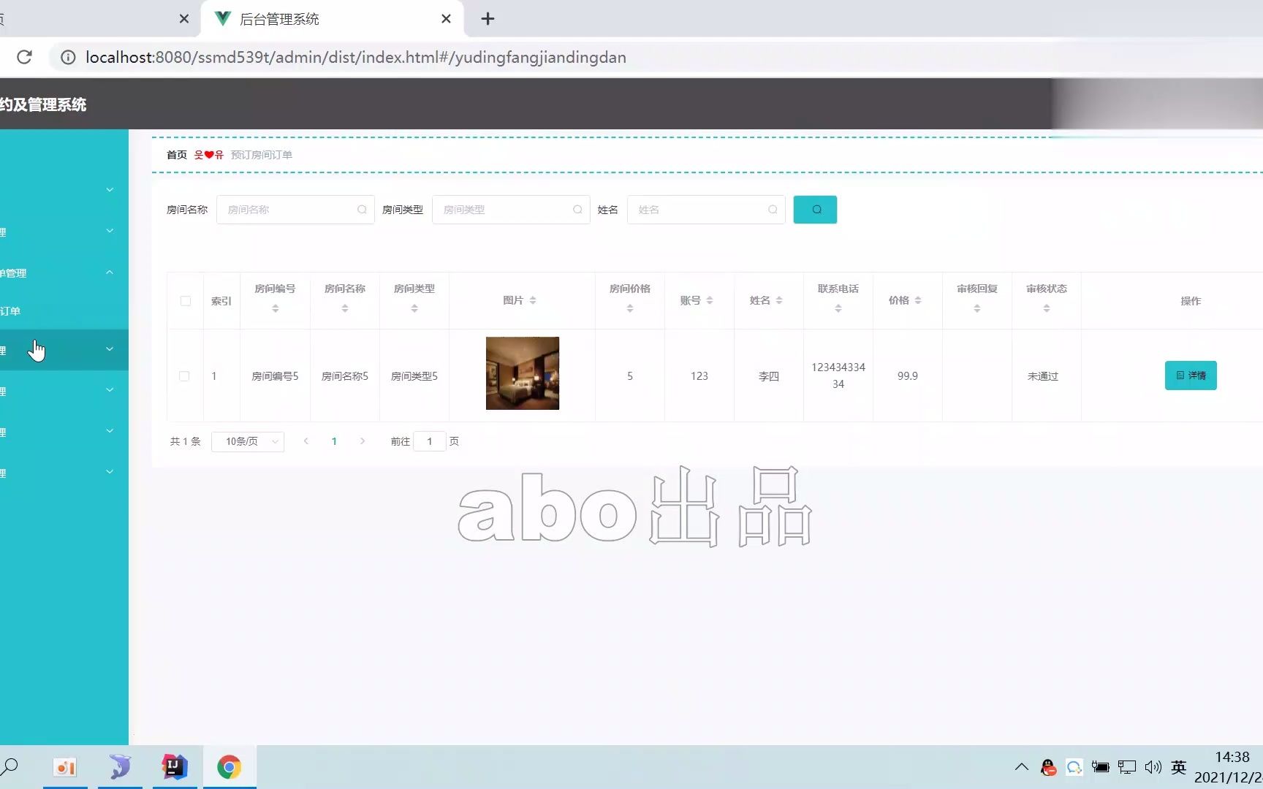The image size is (1263, 789).
Task: Click the search icon inside 姓名 field
Action: point(773,209)
